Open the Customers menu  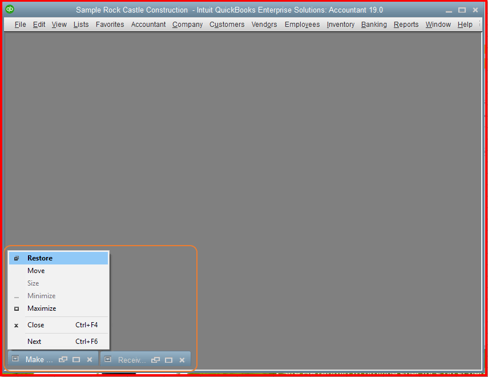click(227, 25)
